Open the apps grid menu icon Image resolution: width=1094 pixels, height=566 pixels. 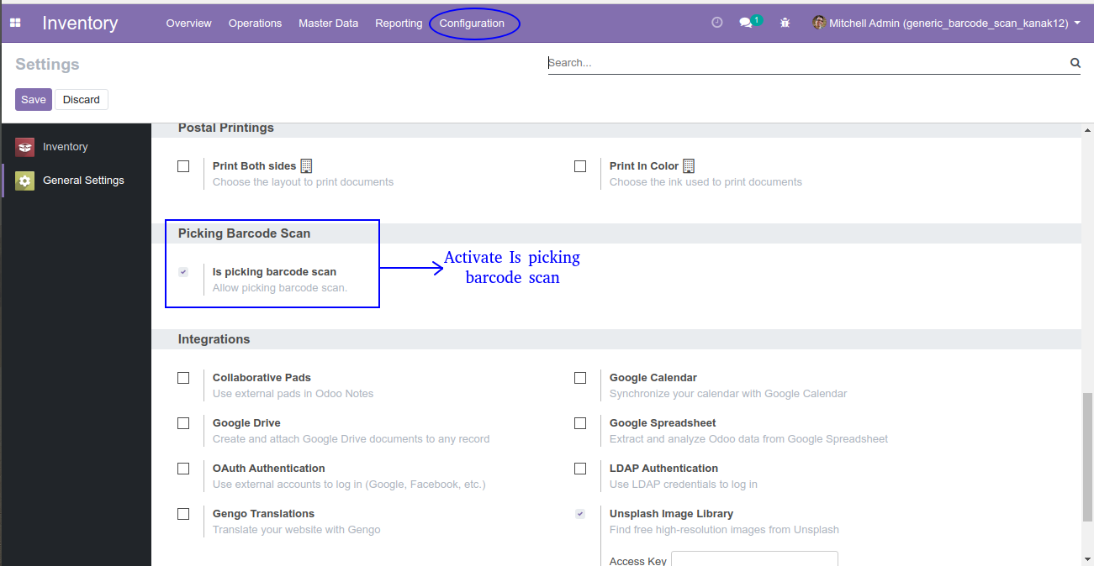[15, 23]
